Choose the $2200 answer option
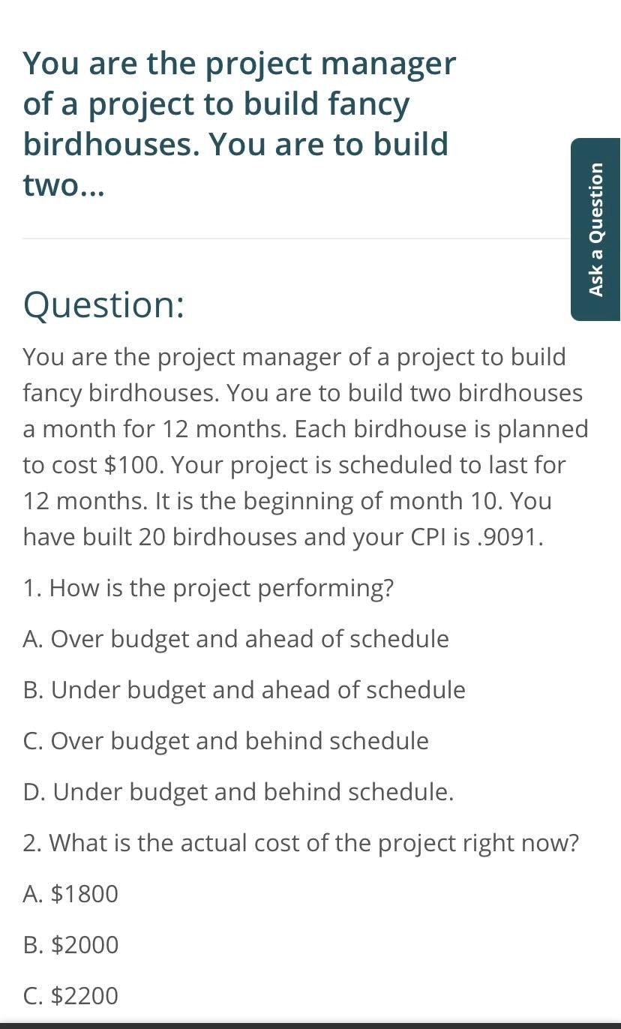621x1029 pixels. coord(70,996)
